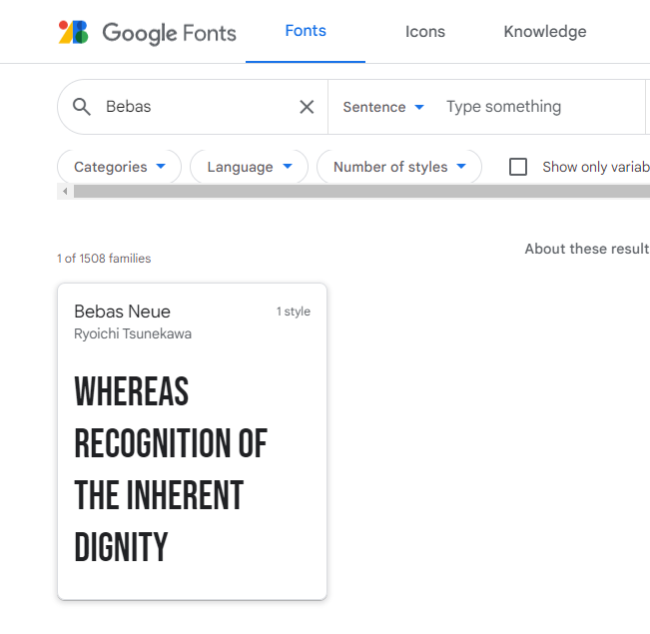Click the Google Fonts wordmark text

tap(170, 33)
